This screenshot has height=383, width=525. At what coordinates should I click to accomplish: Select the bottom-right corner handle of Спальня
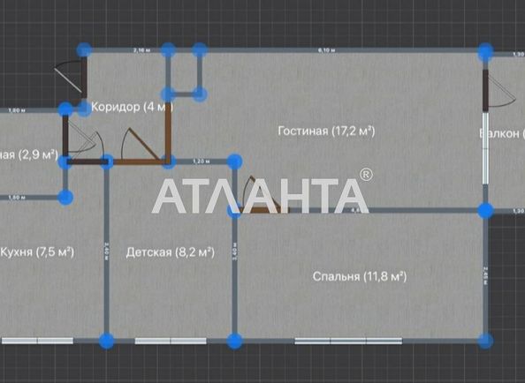coord(485,341)
